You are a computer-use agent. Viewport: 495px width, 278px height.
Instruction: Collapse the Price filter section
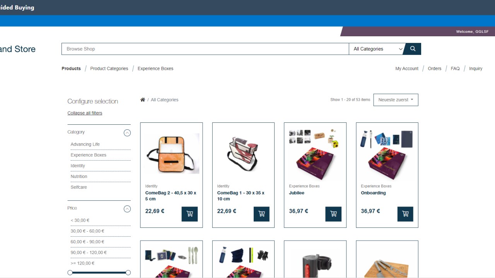[x=127, y=209]
